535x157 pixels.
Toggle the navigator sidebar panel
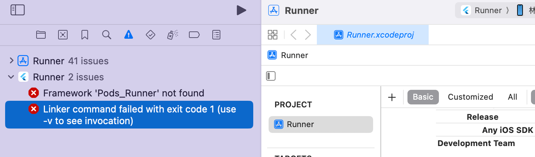click(x=18, y=10)
